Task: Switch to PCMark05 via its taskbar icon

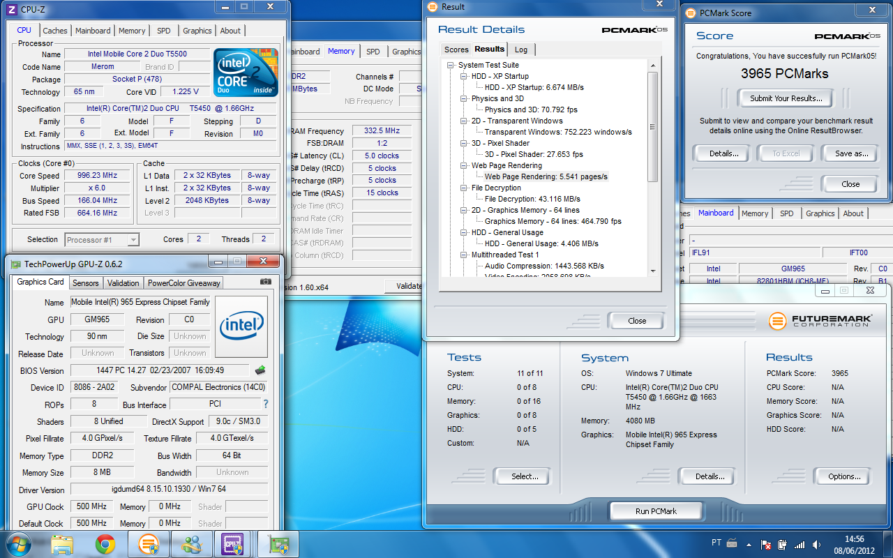Action: (148, 544)
